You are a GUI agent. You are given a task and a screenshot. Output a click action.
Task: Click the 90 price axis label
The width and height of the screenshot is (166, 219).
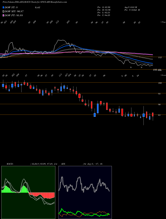coord(159,105)
